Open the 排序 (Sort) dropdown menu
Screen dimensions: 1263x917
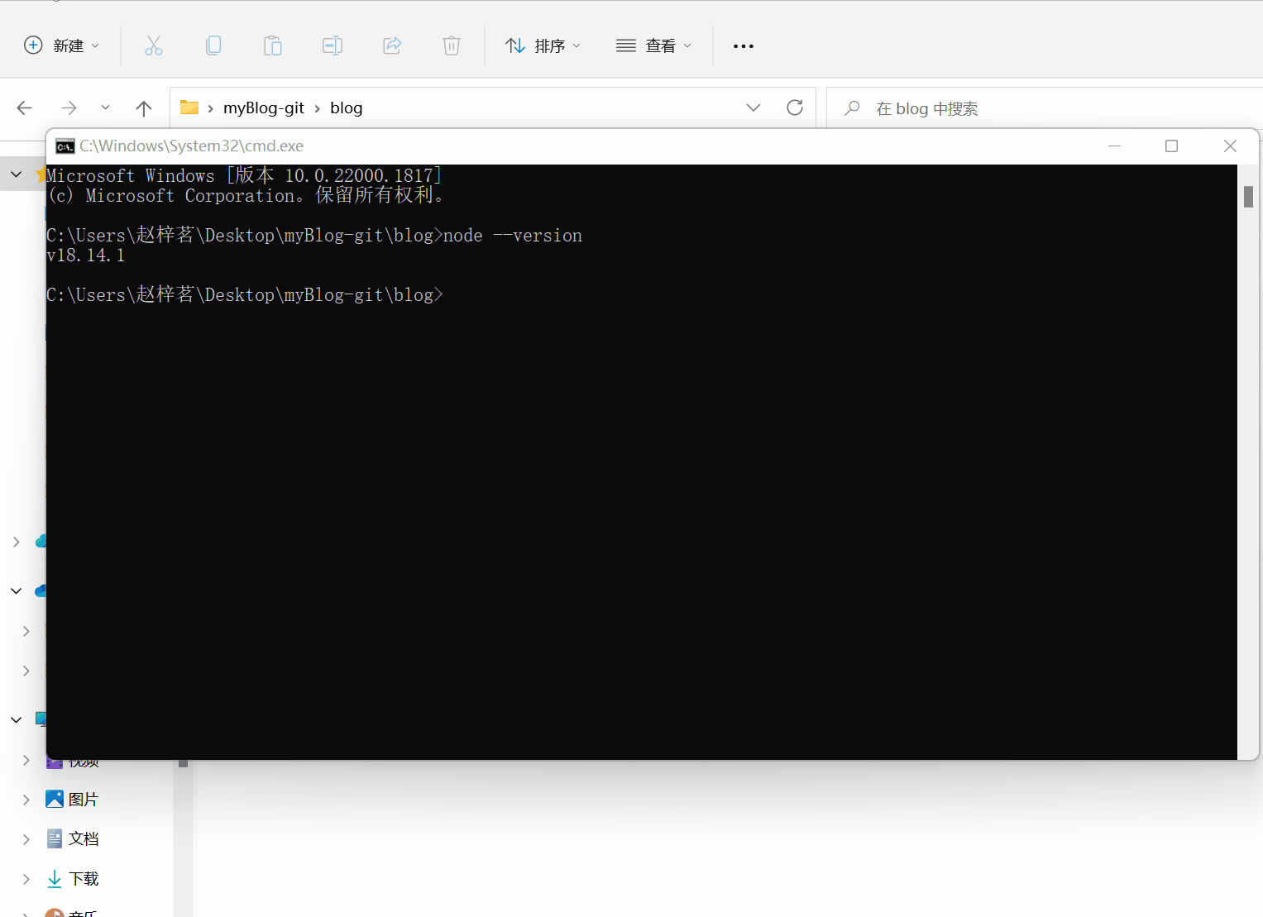[543, 45]
